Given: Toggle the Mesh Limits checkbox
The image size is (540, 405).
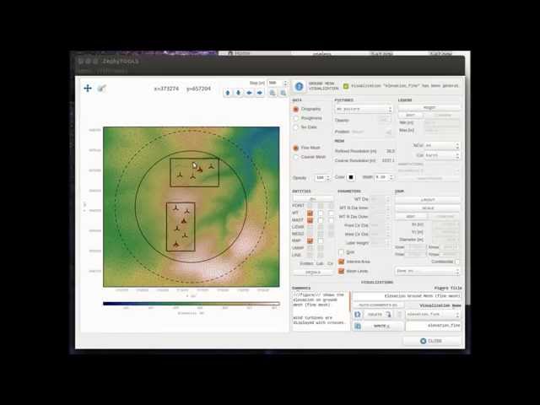Looking at the screenshot, I should coord(341,271).
